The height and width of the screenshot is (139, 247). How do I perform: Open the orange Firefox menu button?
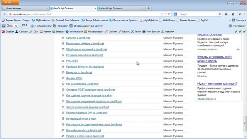[x=10, y=2]
